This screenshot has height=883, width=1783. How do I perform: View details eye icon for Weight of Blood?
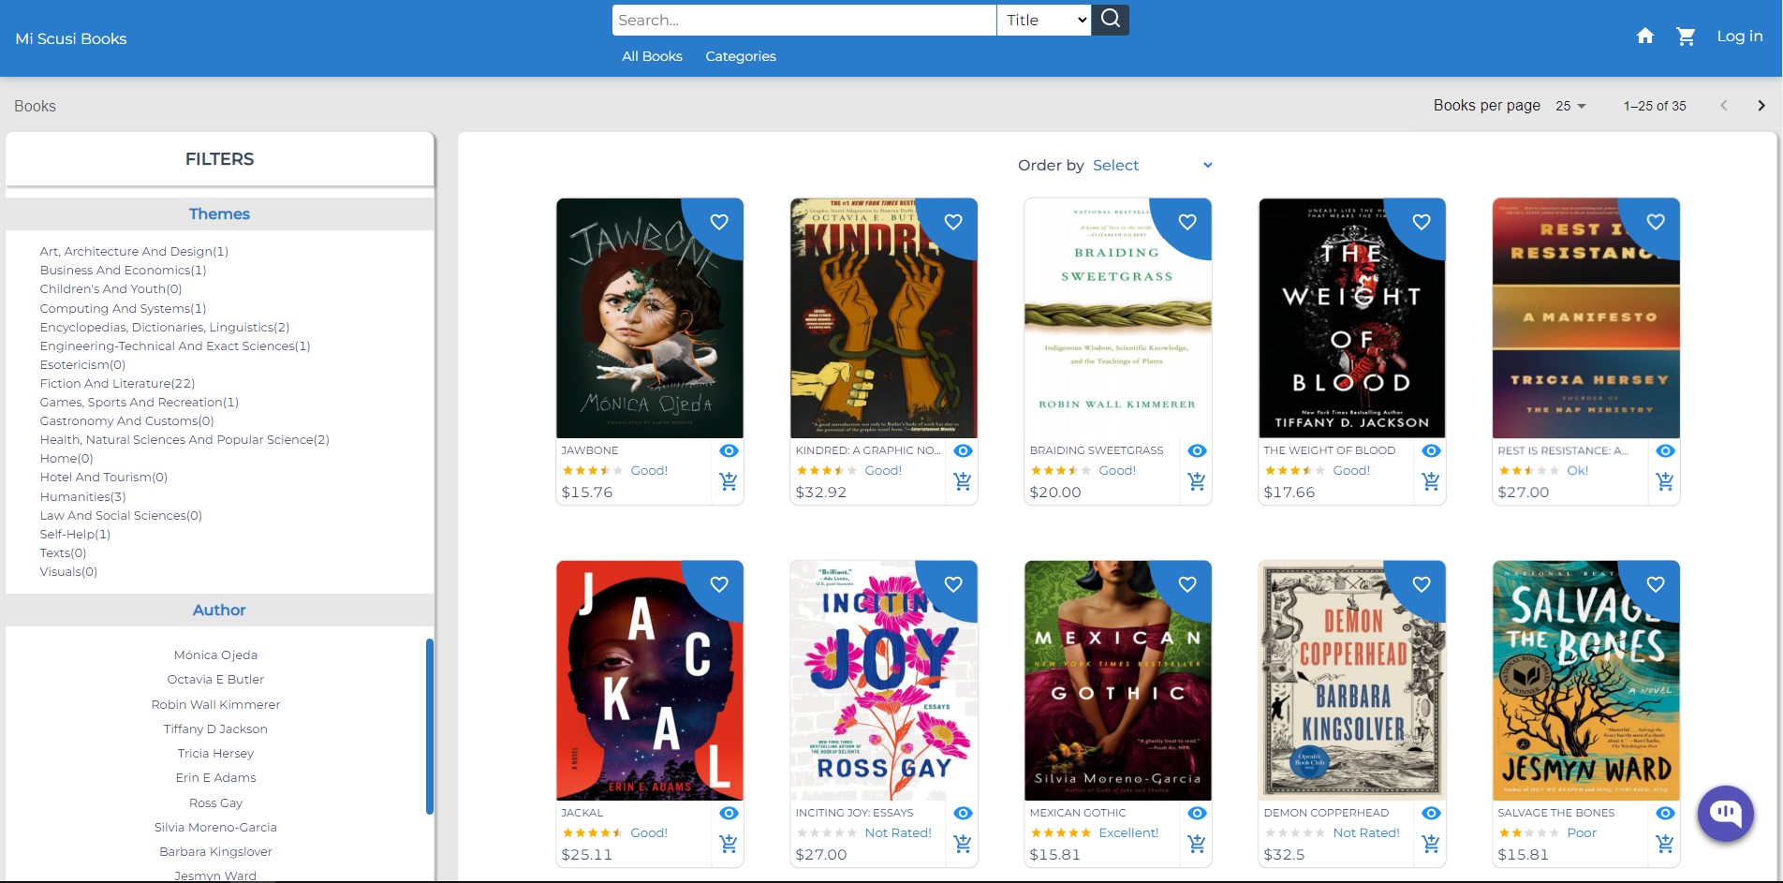click(x=1431, y=450)
